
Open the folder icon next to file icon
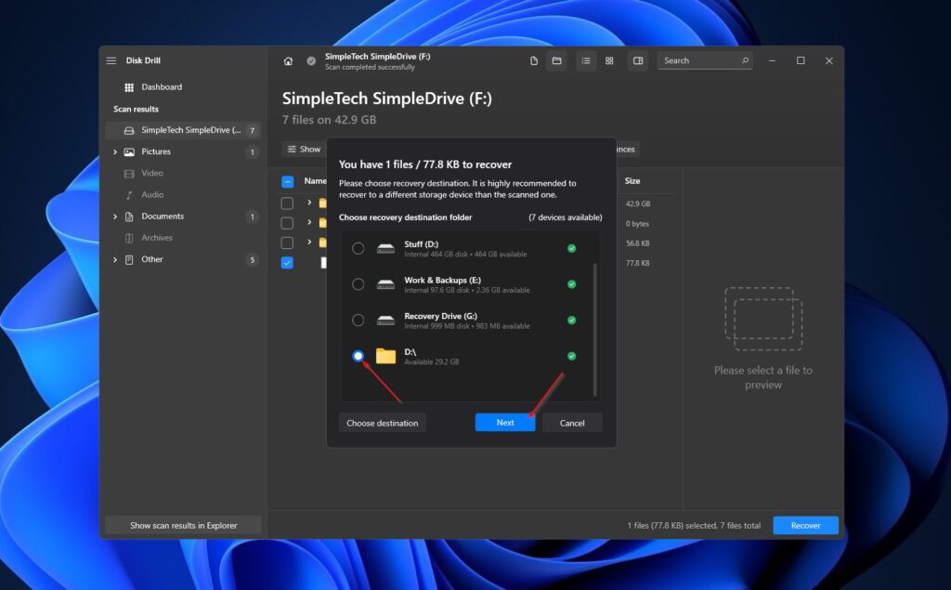pyautogui.click(x=555, y=59)
